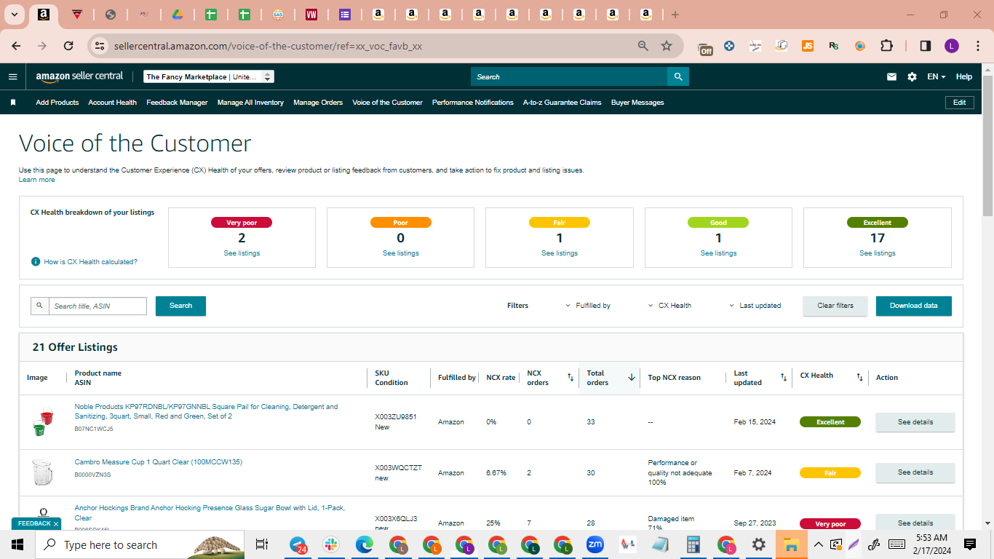Expand the Last updated filter dropdown
Viewport: 994px width, 559px height.
coord(755,306)
